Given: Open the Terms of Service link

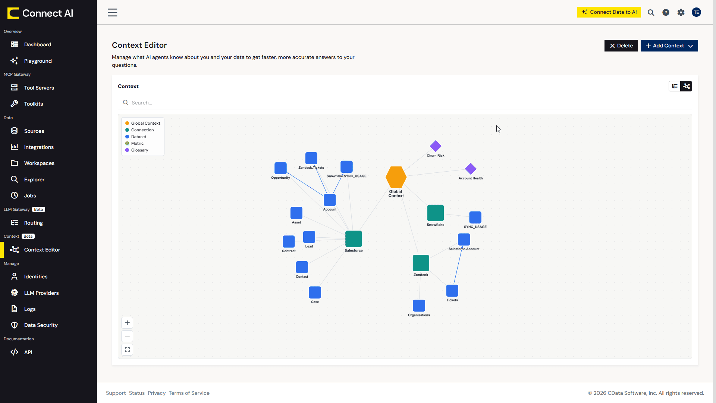Looking at the screenshot, I should (x=189, y=393).
